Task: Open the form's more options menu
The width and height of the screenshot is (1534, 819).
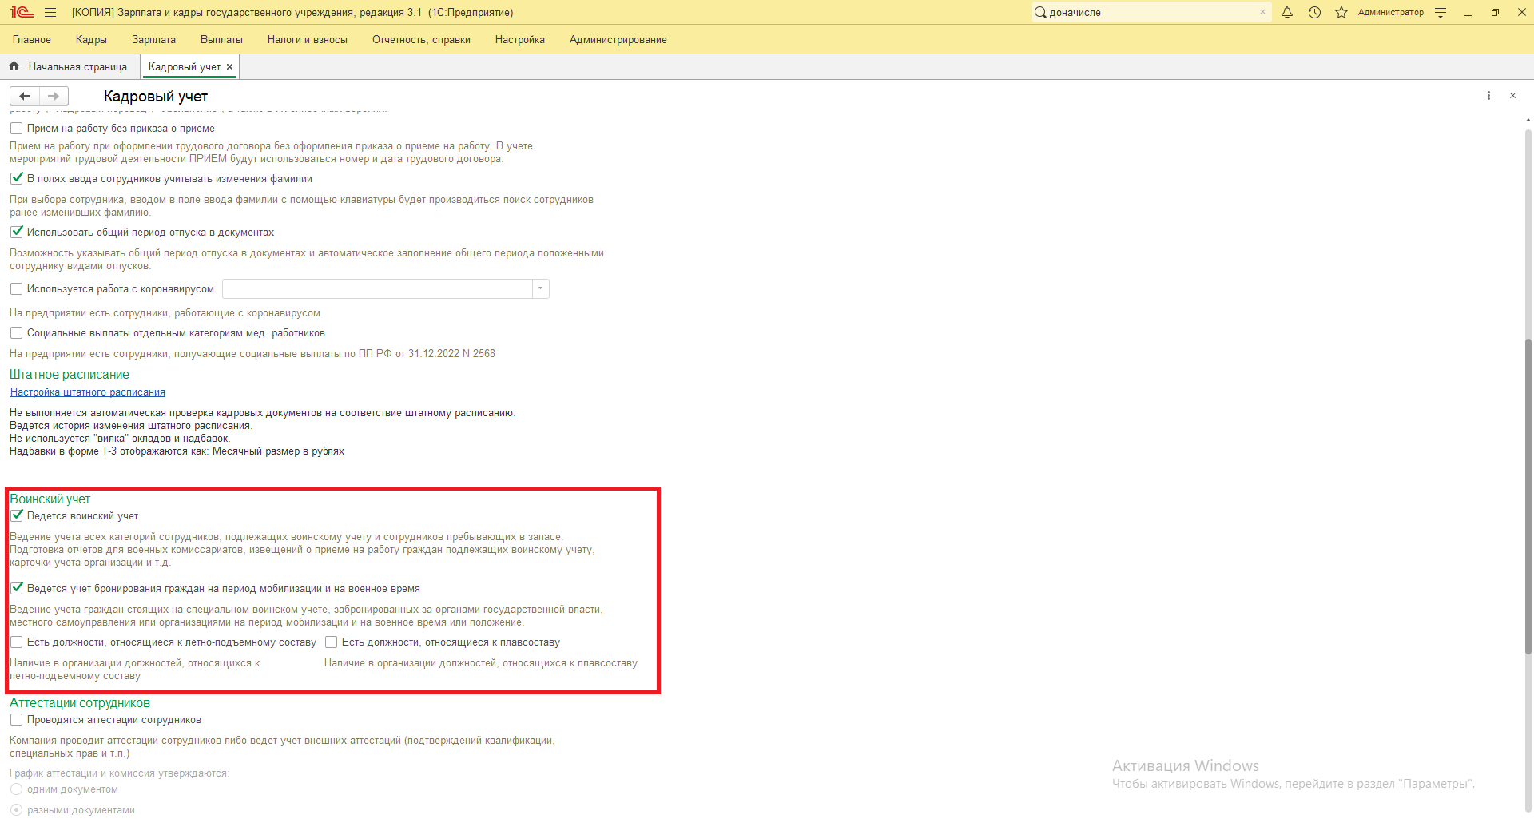Action: pyautogui.click(x=1488, y=96)
